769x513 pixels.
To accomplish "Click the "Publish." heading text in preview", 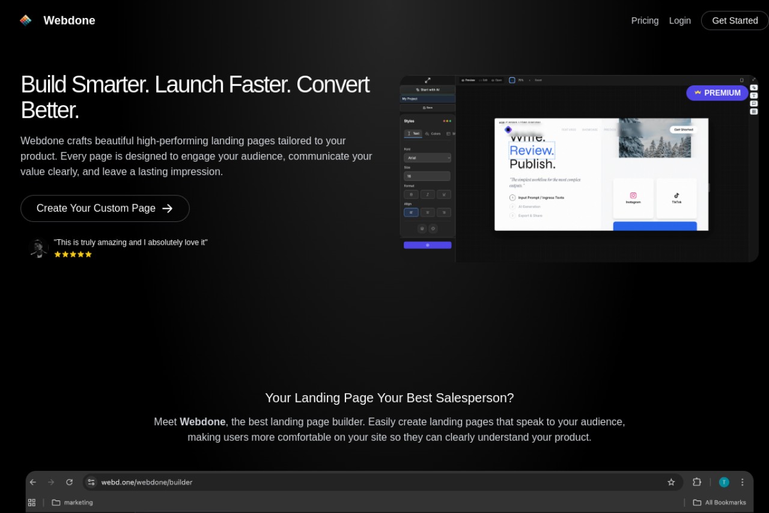I will tap(532, 164).
